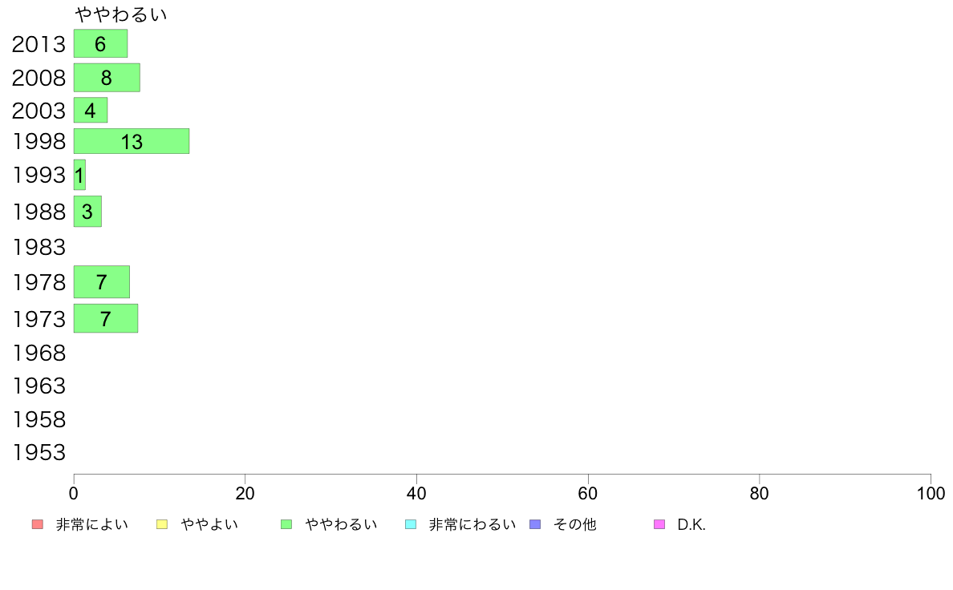Select the 1978 bar showing 7

[102, 282]
